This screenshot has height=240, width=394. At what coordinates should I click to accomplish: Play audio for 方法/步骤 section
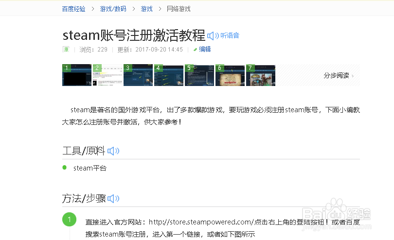pyautogui.click(x=113, y=199)
